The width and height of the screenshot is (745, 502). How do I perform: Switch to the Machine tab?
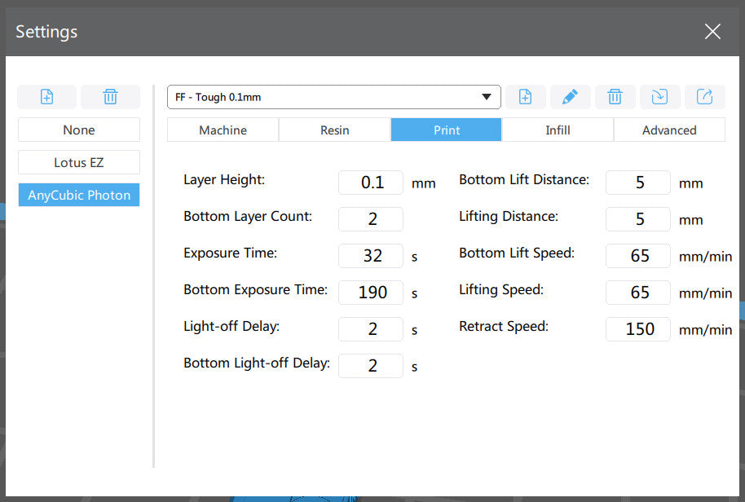[x=223, y=130]
